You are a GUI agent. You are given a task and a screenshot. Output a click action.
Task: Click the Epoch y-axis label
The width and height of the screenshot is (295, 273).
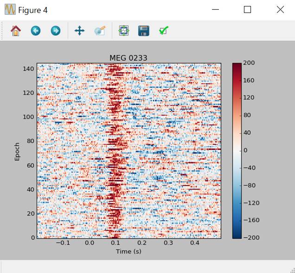point(17,151)
